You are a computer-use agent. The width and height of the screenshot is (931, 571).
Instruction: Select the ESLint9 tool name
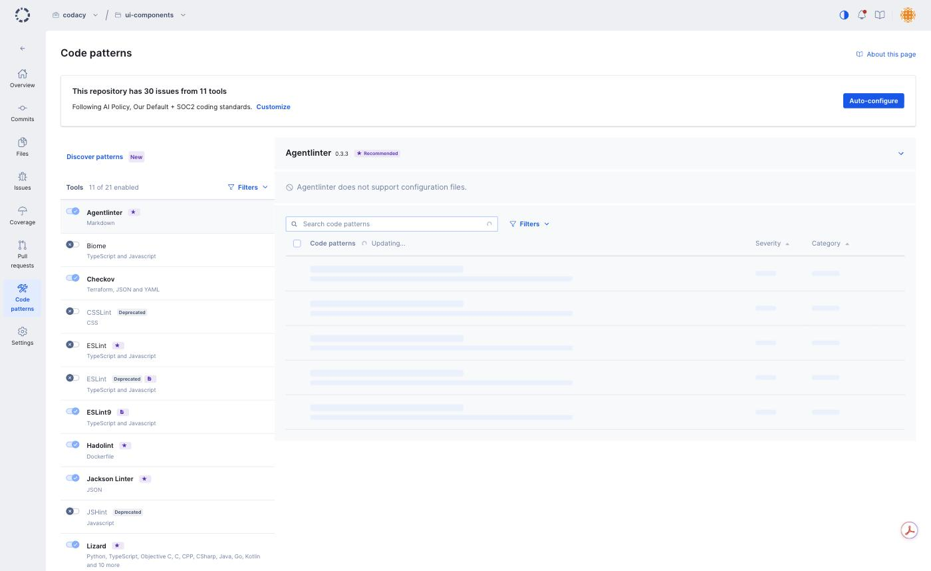99,412
